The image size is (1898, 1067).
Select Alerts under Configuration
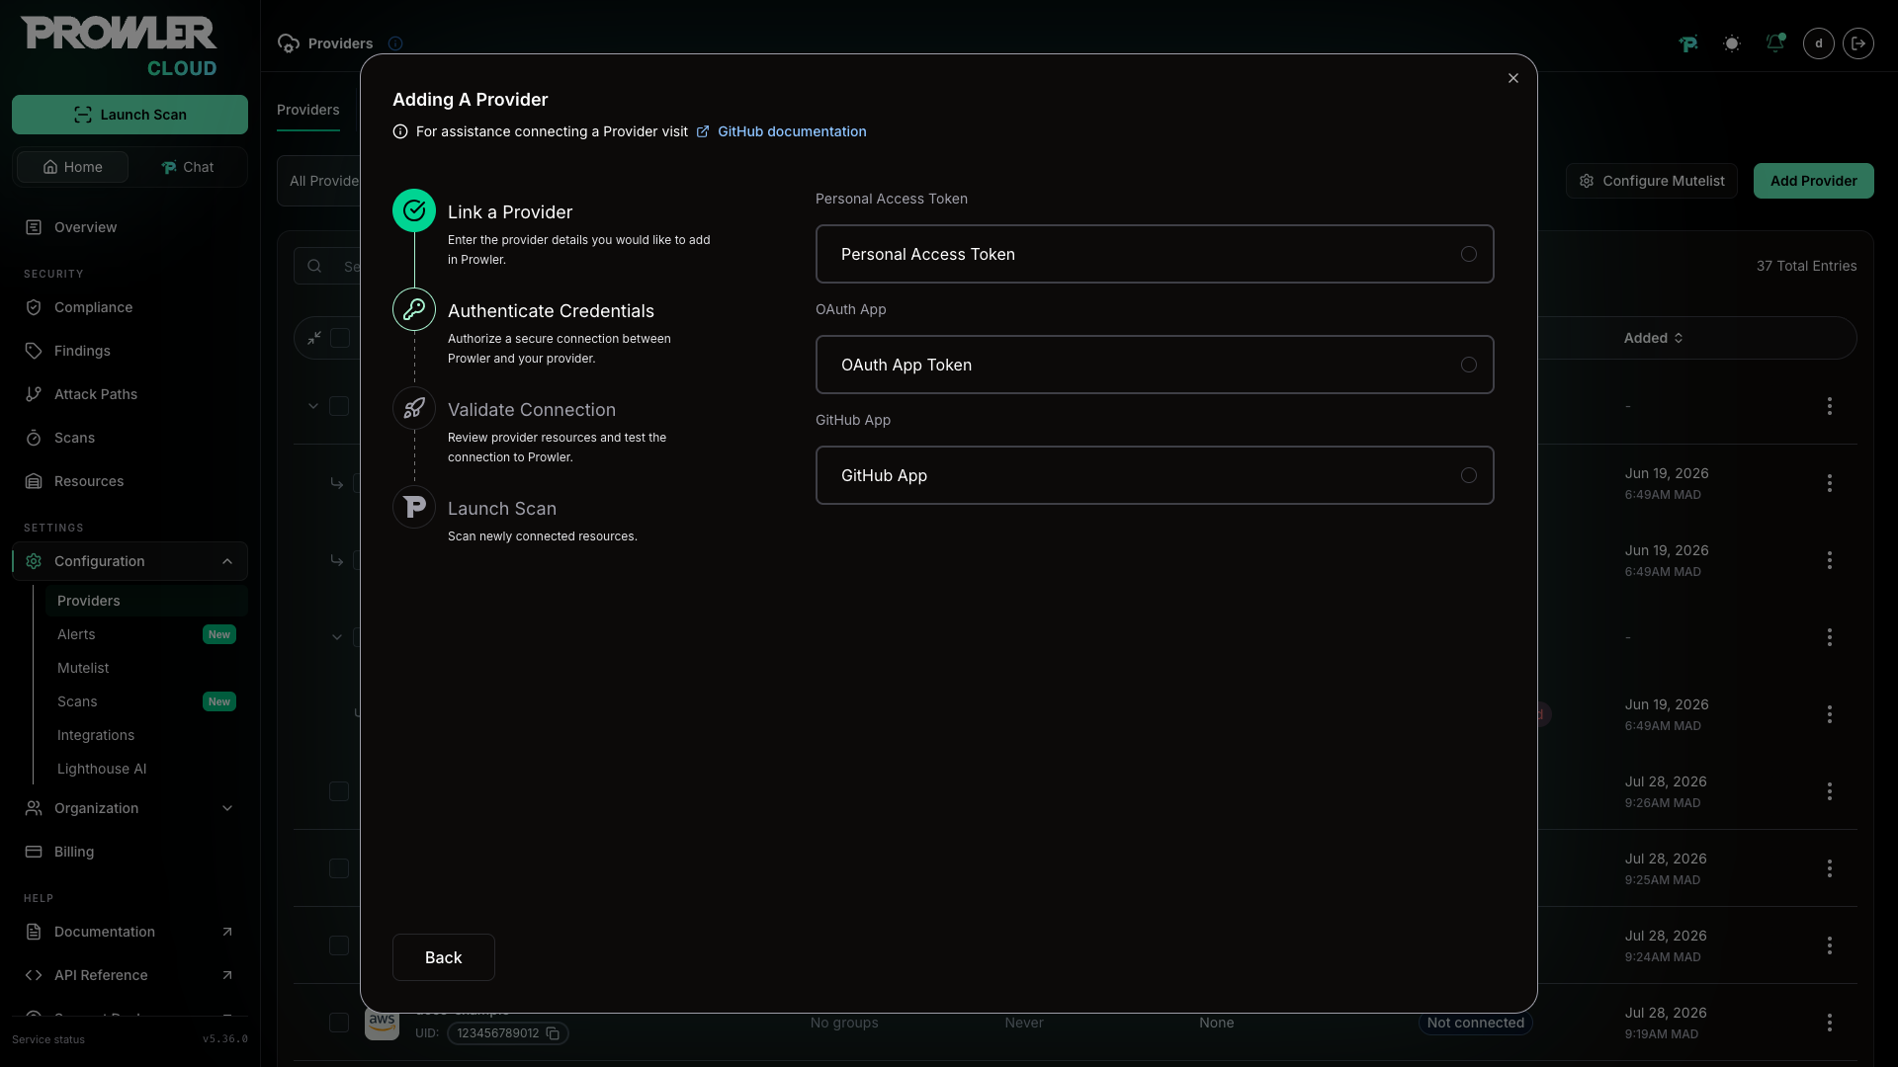coord(146,634)
